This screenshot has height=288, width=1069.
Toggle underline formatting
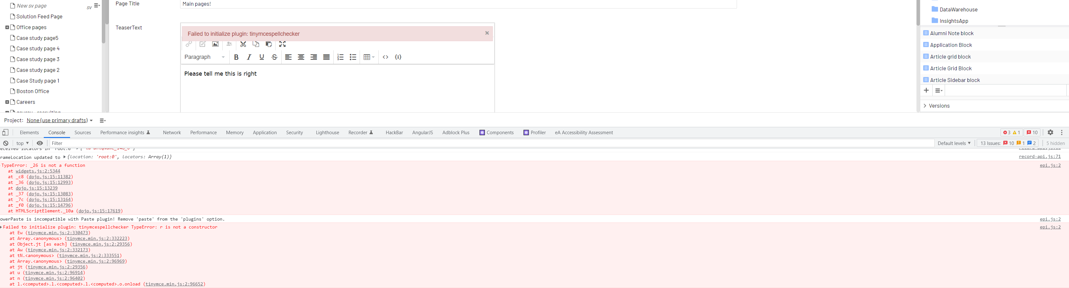pos(262,57)
